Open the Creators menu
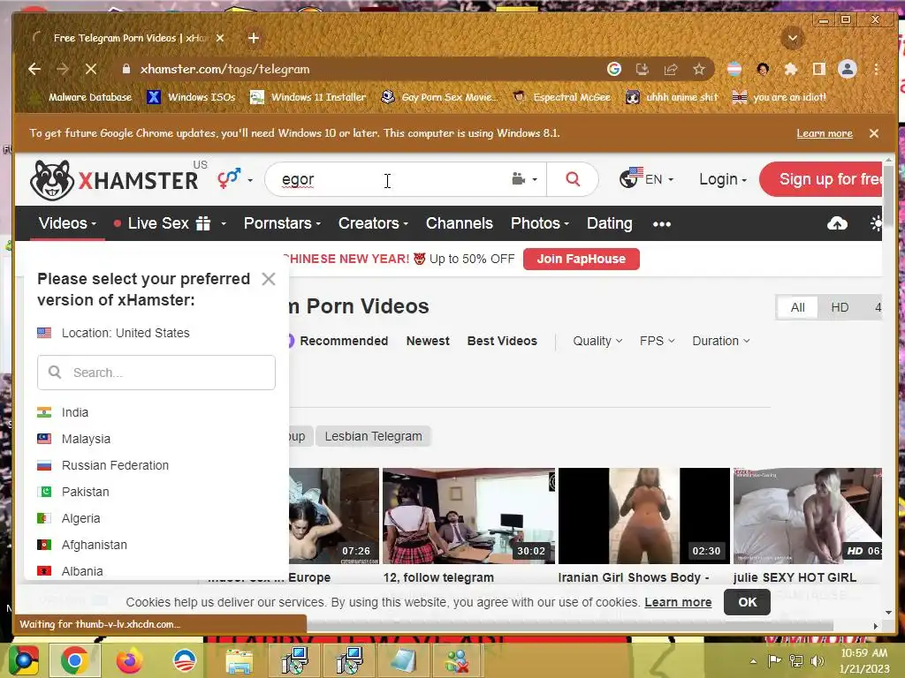905x678 pixels. coord(373,223)
